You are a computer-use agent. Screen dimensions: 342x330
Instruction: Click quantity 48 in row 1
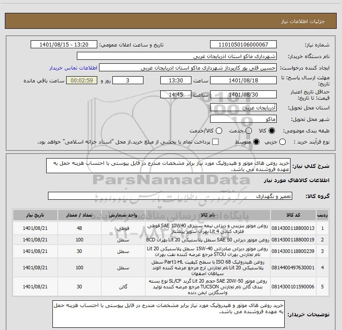tap(80, 228)
